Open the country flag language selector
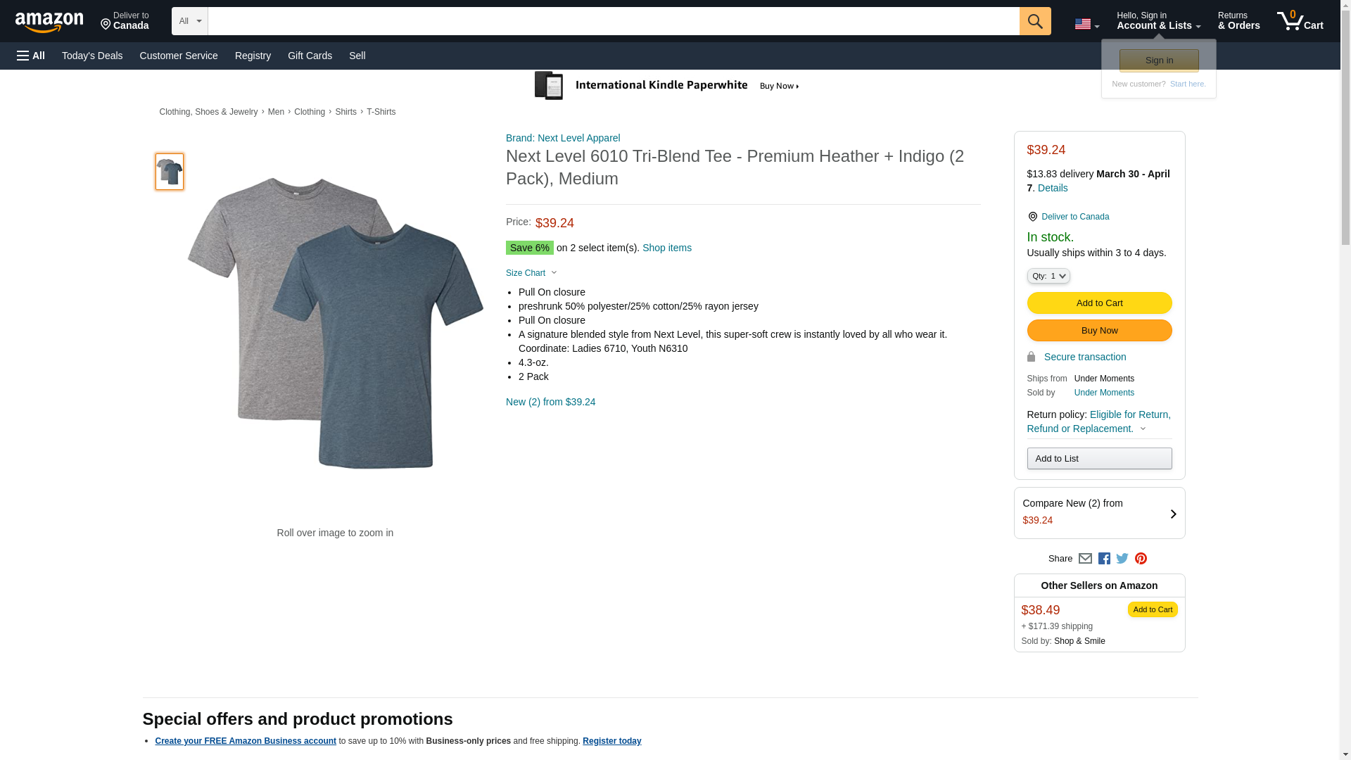The width and height of the screenshot is (1351, 760). (x=1086, y=24)
